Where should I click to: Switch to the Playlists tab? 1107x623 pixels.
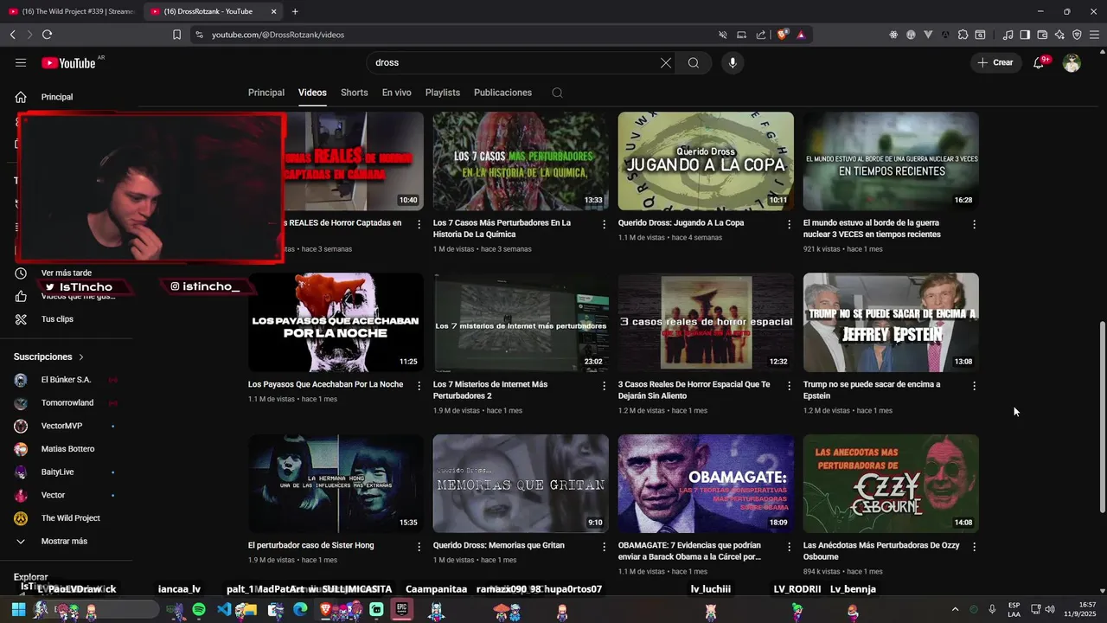(443, 93)
